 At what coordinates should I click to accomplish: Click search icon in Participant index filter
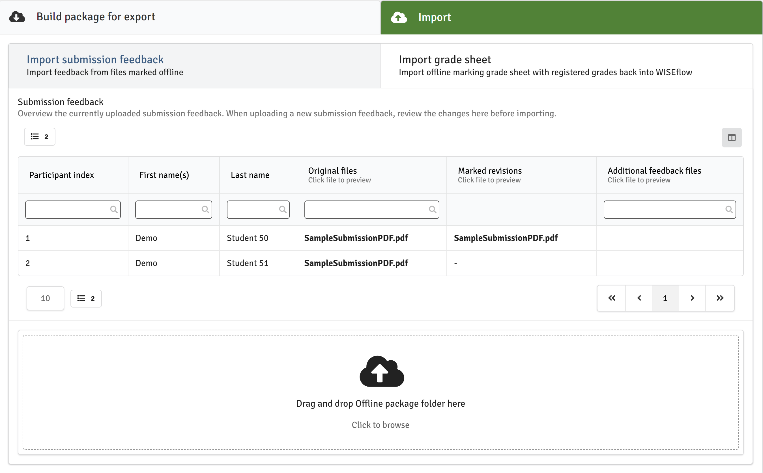(114, 210)
